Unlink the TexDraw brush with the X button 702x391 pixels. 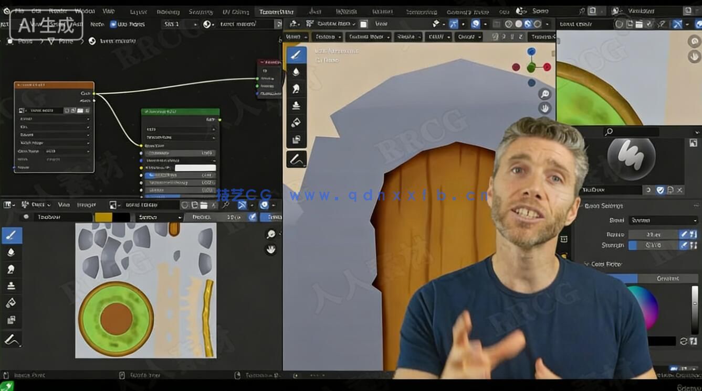click(679, 190)
